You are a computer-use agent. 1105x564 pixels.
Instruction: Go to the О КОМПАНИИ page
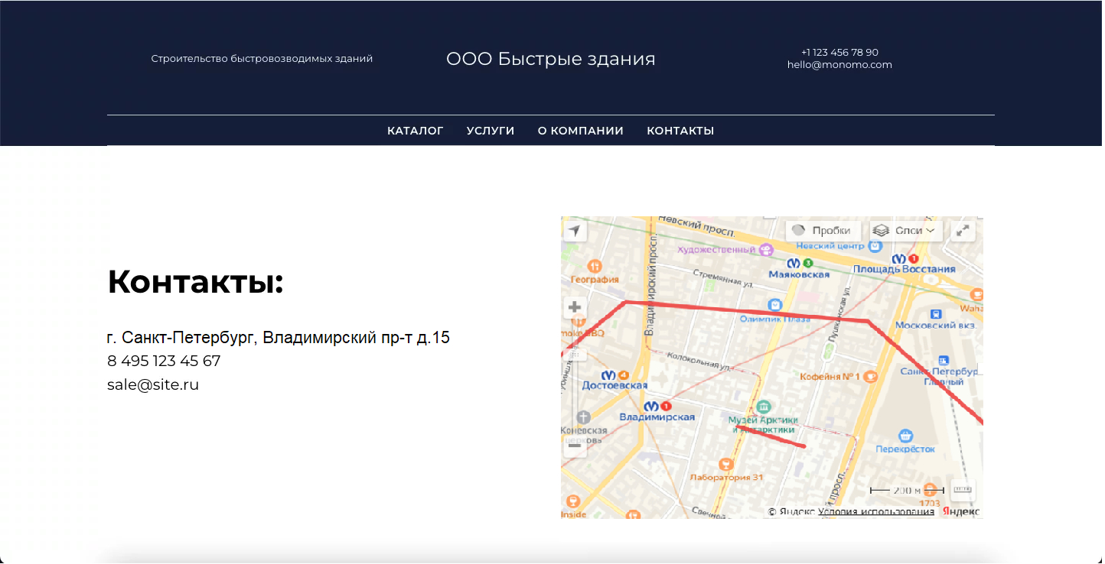click(581, 131)
